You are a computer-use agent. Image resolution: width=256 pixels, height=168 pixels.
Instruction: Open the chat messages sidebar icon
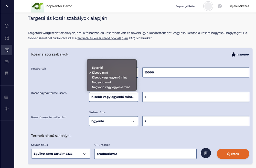[x=7, y=62]
